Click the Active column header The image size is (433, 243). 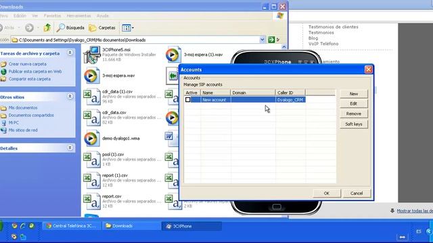coord(192,93)
